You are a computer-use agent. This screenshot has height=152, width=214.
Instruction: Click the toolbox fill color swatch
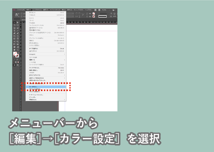[15, 54]
